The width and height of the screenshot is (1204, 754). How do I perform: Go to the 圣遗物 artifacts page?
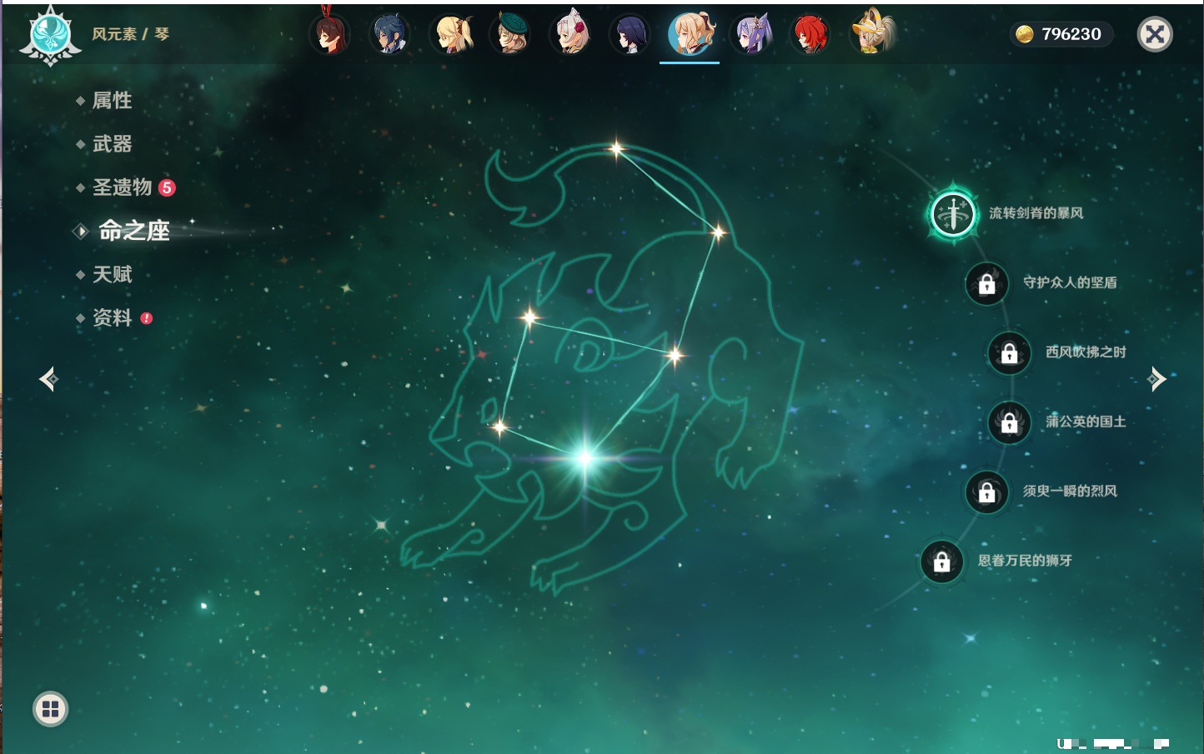click(x=122, y=187)
